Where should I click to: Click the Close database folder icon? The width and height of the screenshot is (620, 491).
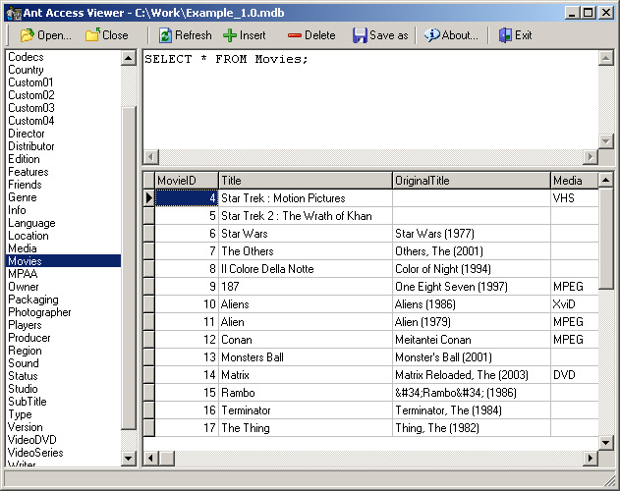(x=92, y=35)
